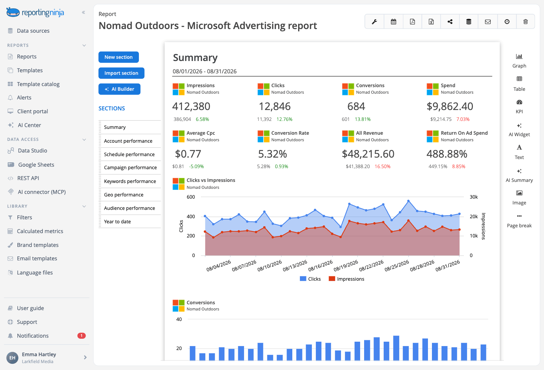
Task: Collapse the LIBRARY sidebar group
Action: tap(84, 206)
